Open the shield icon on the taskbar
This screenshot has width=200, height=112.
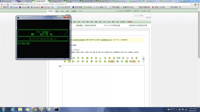42,110
